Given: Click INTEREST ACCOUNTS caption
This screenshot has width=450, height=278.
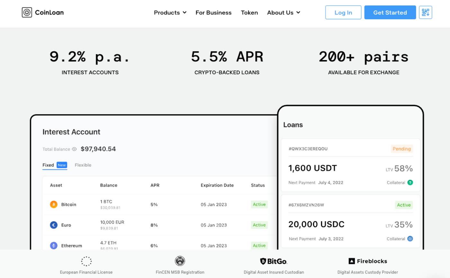Looking at the screenshot, I should click(x=90, y=73).
